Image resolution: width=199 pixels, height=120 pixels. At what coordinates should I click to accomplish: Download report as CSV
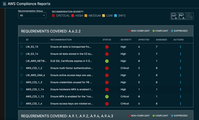coord(174,16)
